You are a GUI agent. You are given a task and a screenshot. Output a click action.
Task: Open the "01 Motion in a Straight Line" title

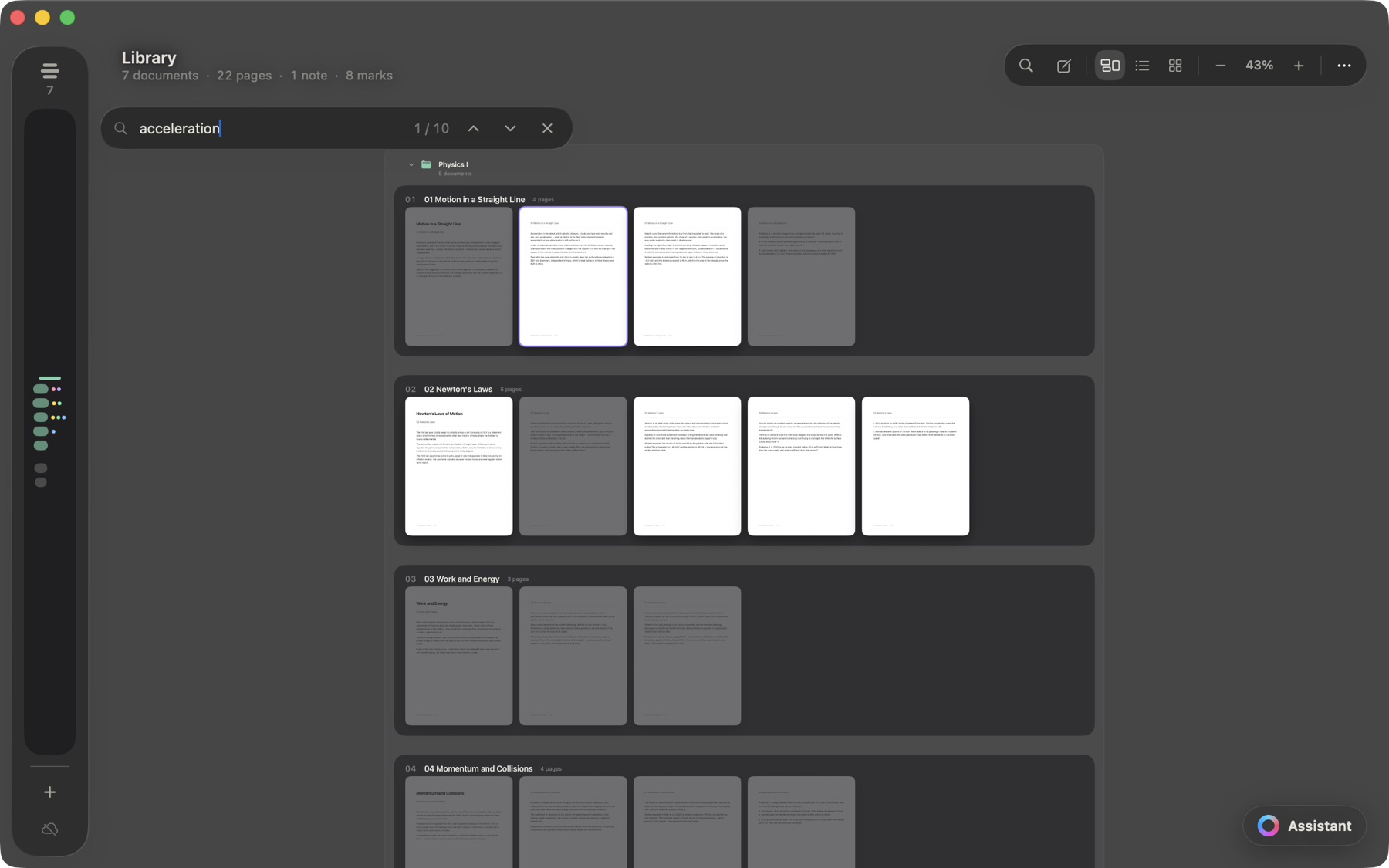point(475,199)
